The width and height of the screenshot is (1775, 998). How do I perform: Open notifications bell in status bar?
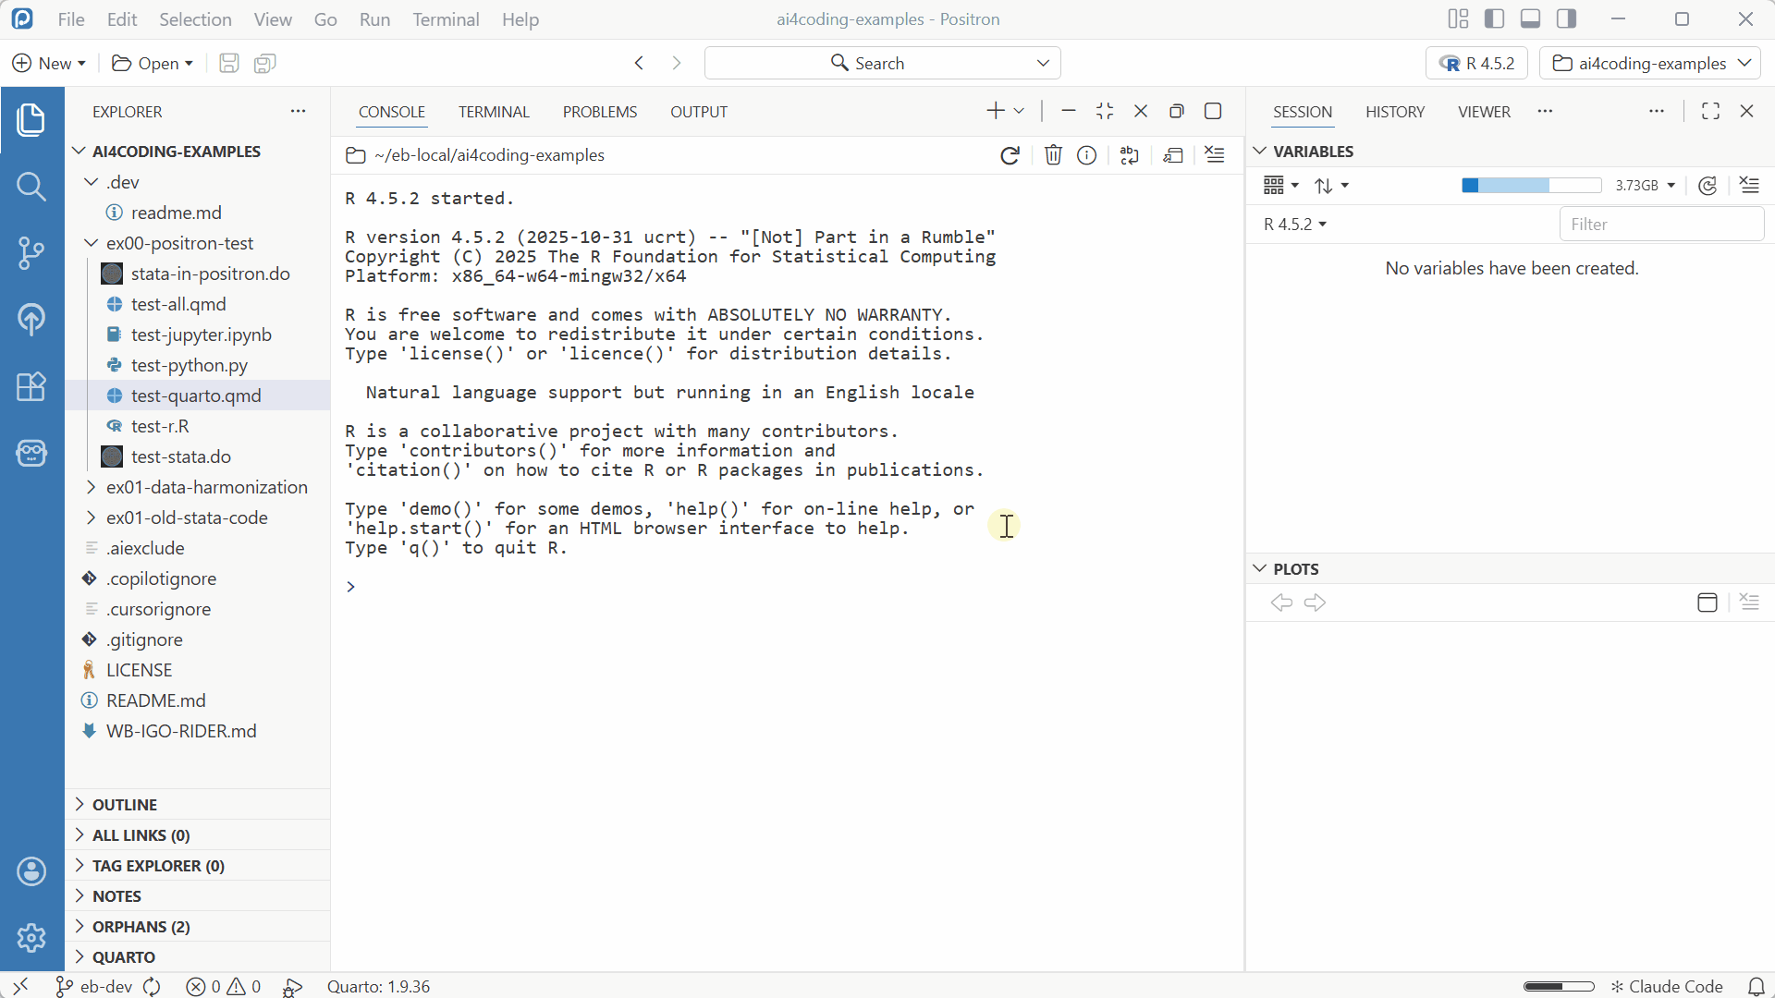point(1757,987)
